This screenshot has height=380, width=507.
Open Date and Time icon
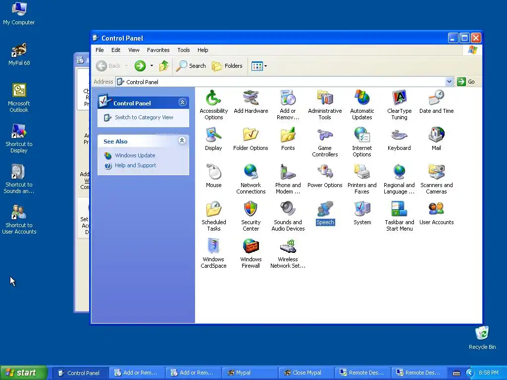(436, 101)
